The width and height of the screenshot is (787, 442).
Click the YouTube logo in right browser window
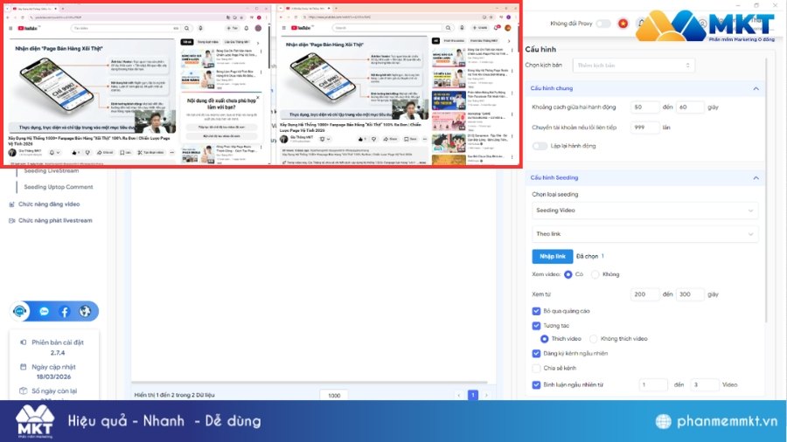[x=301, y=28]
